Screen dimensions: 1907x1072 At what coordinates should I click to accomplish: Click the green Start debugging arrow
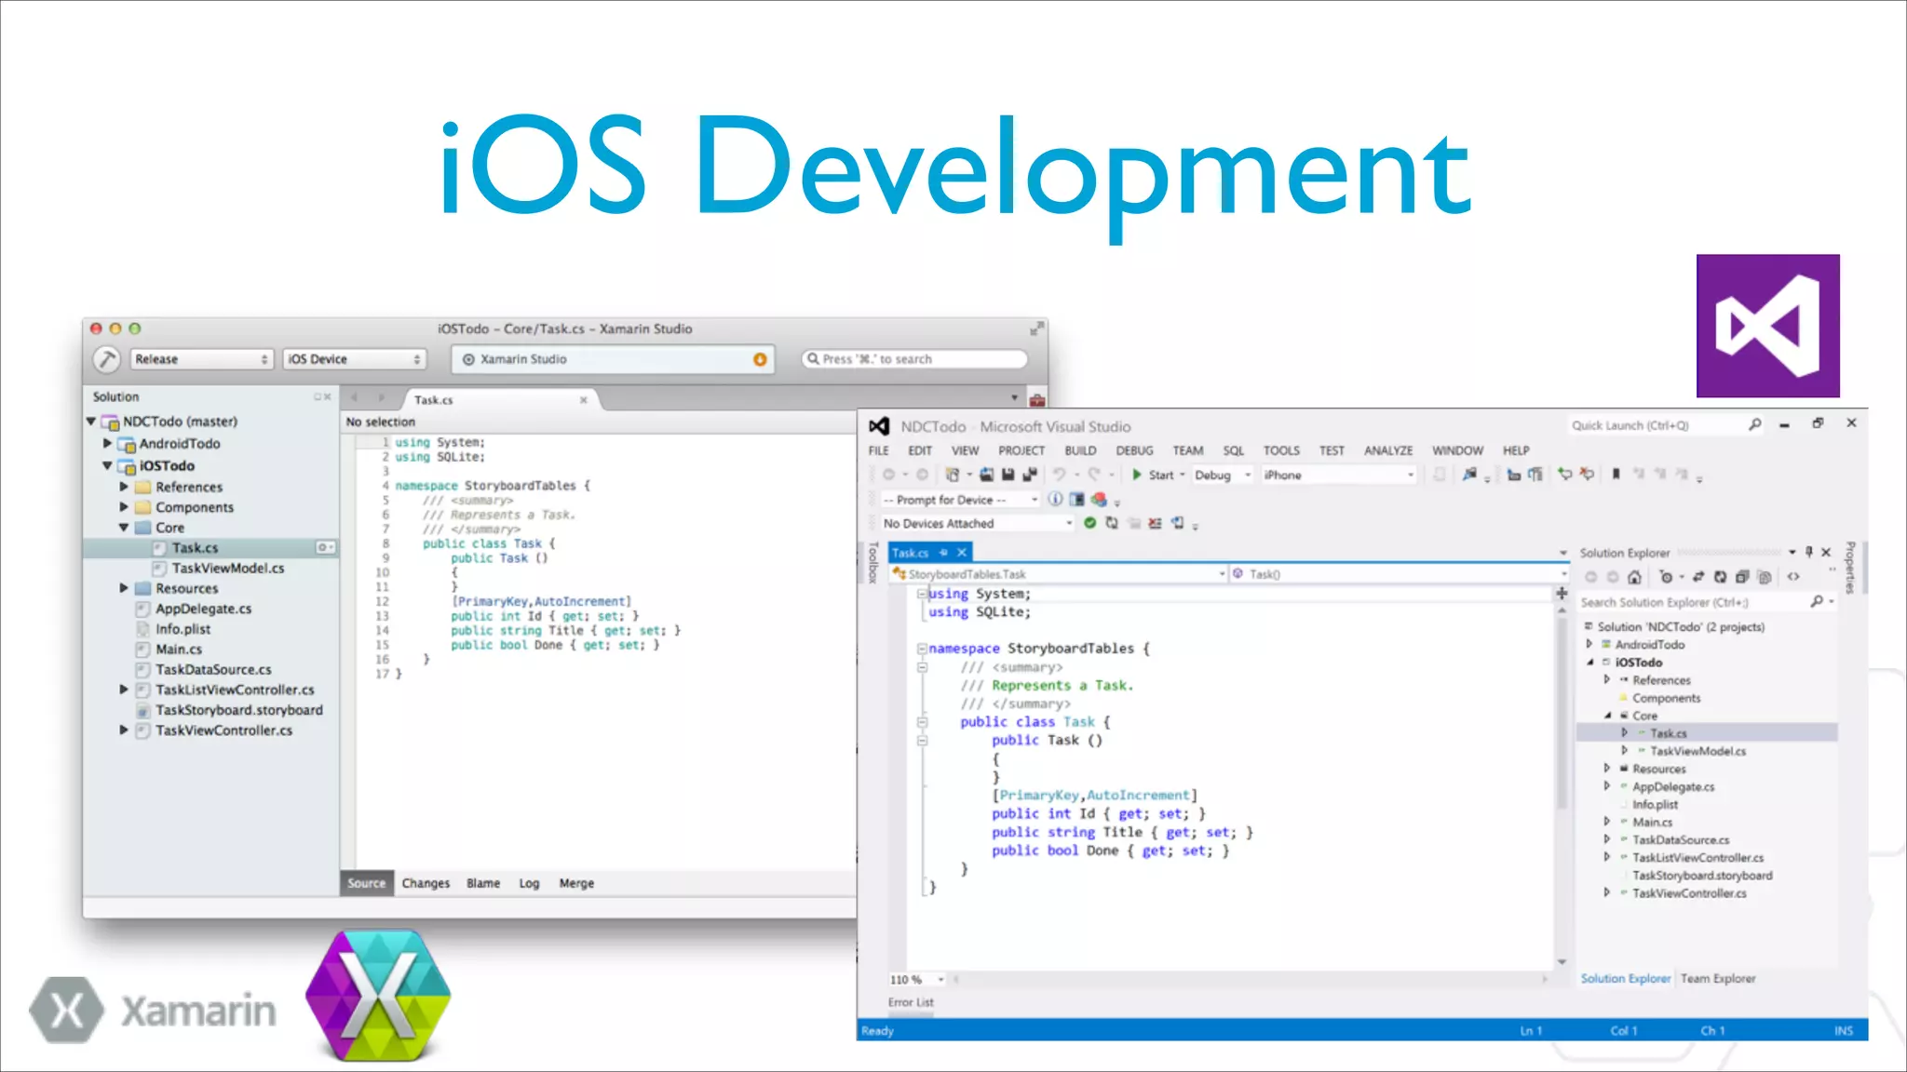pos(1137,475)
